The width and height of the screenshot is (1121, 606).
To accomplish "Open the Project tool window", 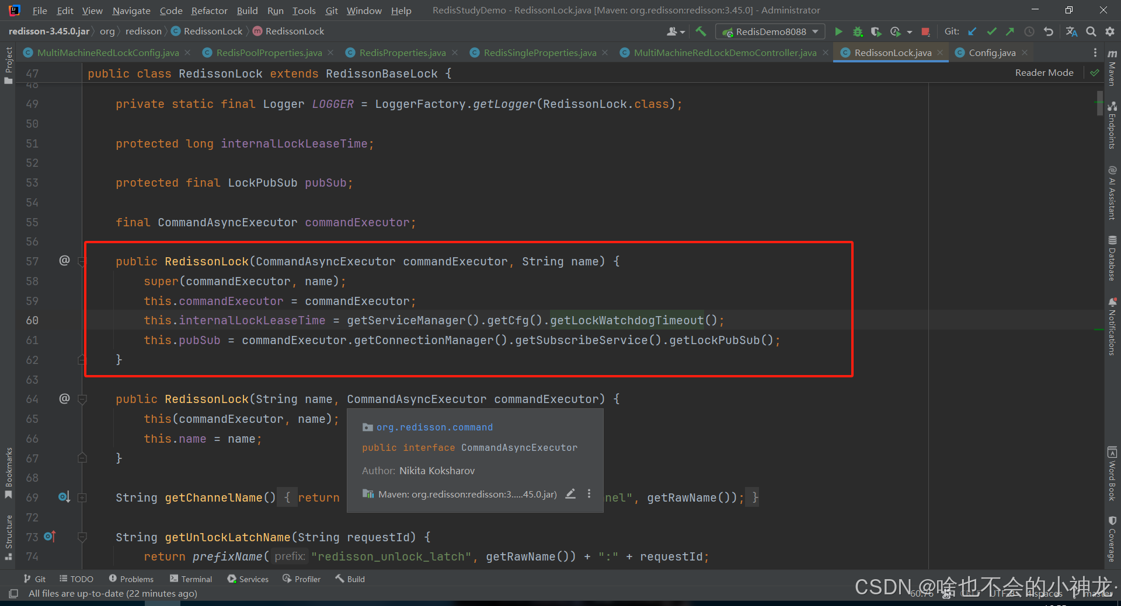I will tap(8, 65).
